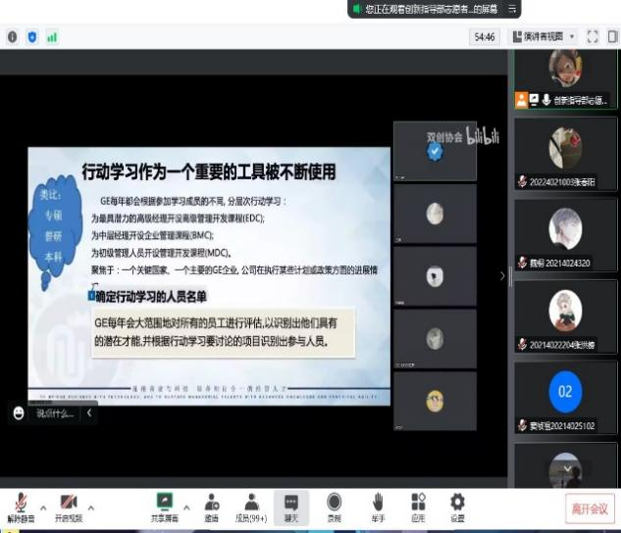
Task: Open the invite (邀请) panel
Action: pos(211,506)
